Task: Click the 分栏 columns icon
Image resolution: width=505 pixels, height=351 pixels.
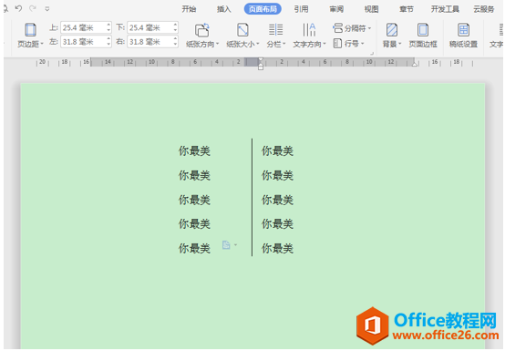Action: point(275,30)
